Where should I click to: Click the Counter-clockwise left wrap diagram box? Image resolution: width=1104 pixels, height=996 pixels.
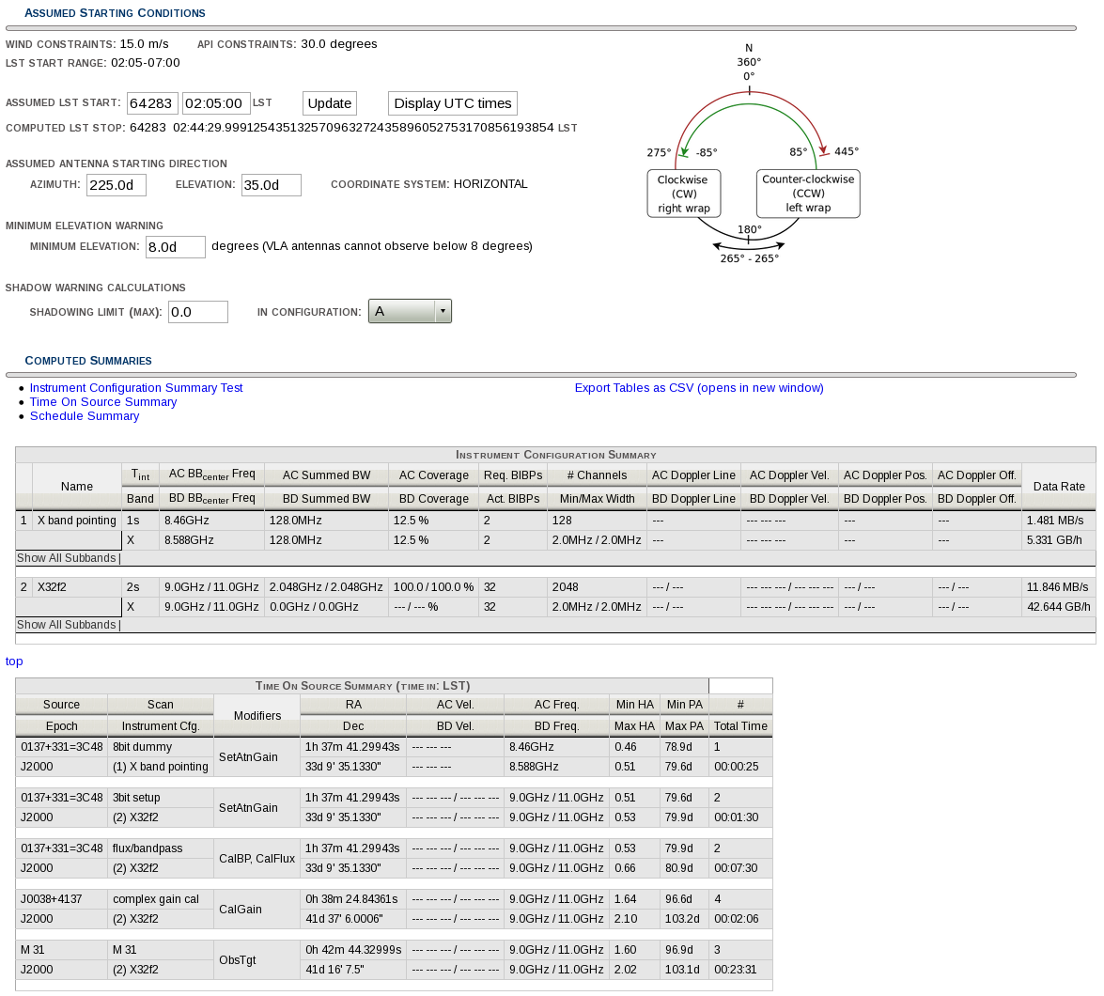tap(808, 194)
